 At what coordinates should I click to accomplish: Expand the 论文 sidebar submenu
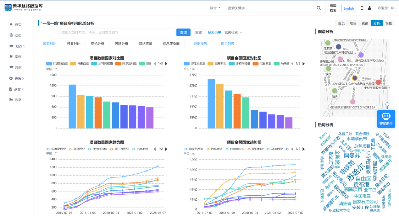(x=16, y=89)
